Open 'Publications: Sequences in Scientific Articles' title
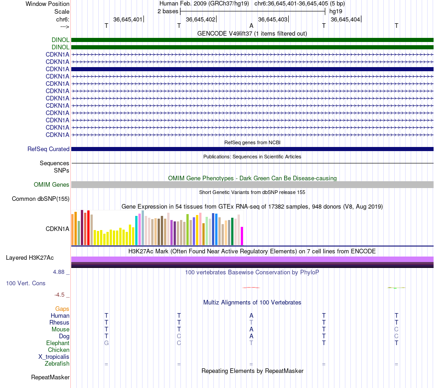Screen dimensions: 434x388 pyautogui.click(x=252, y=157)
